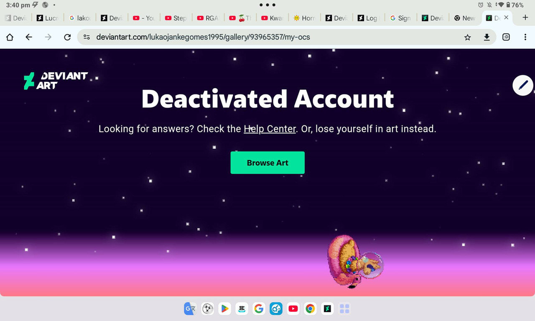
Task: Switch to the YouTube 'RGA' tab
Action: (208, 18)
